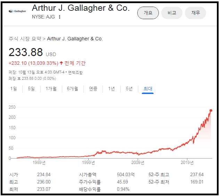
Task: Click the 주가수익률 value 45.59
Action: coord(122,182)
